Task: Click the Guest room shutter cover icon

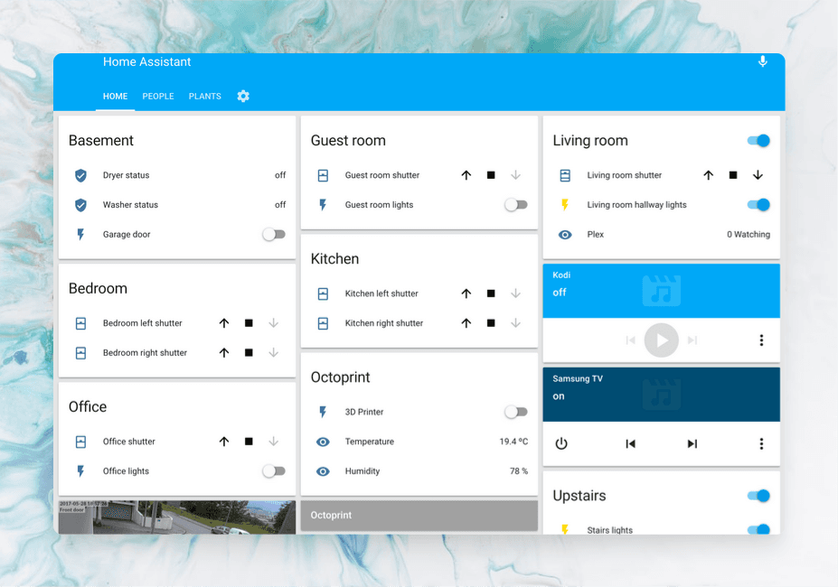Action: 323,175
